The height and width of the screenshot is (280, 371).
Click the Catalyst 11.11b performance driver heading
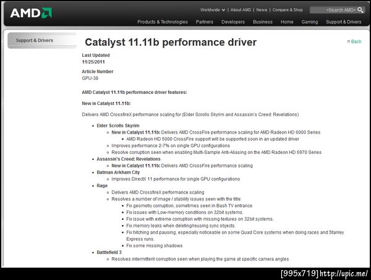coord(171,42)
